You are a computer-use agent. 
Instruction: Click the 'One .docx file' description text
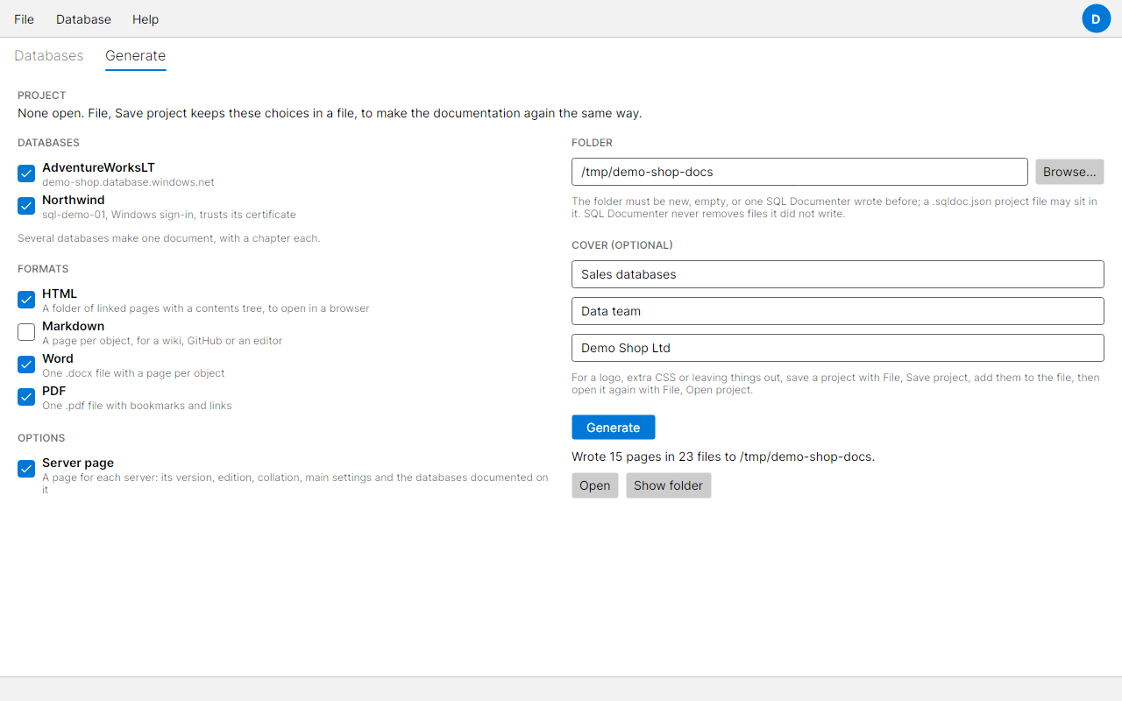pyautogui.click(x=133, y=373)
